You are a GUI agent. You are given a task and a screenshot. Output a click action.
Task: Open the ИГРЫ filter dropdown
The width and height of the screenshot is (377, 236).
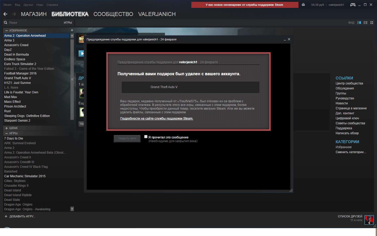coord(68,23)
